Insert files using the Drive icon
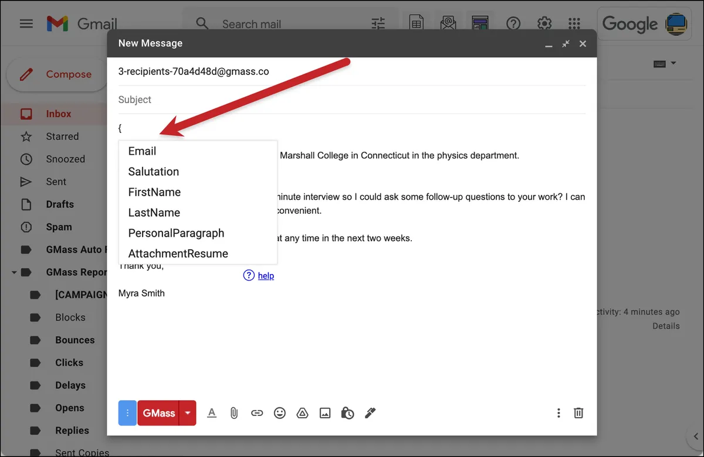704x457 pixels. [x=302, y=413]
